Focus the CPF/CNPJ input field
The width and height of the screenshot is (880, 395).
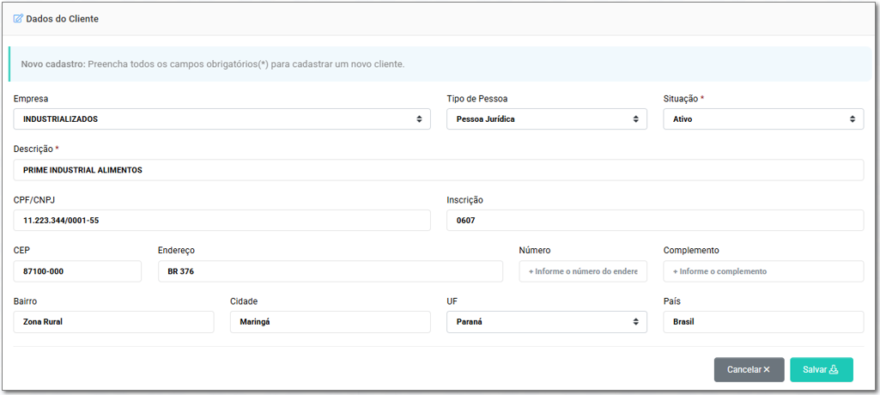coord(222,221)
